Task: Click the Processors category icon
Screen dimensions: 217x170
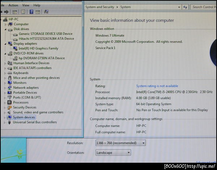Action: [9, 102]
